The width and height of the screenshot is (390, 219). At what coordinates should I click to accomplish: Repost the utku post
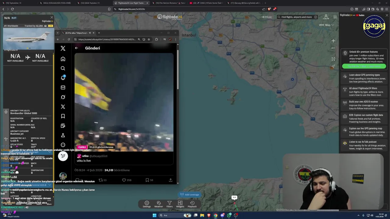pos(100,180)
